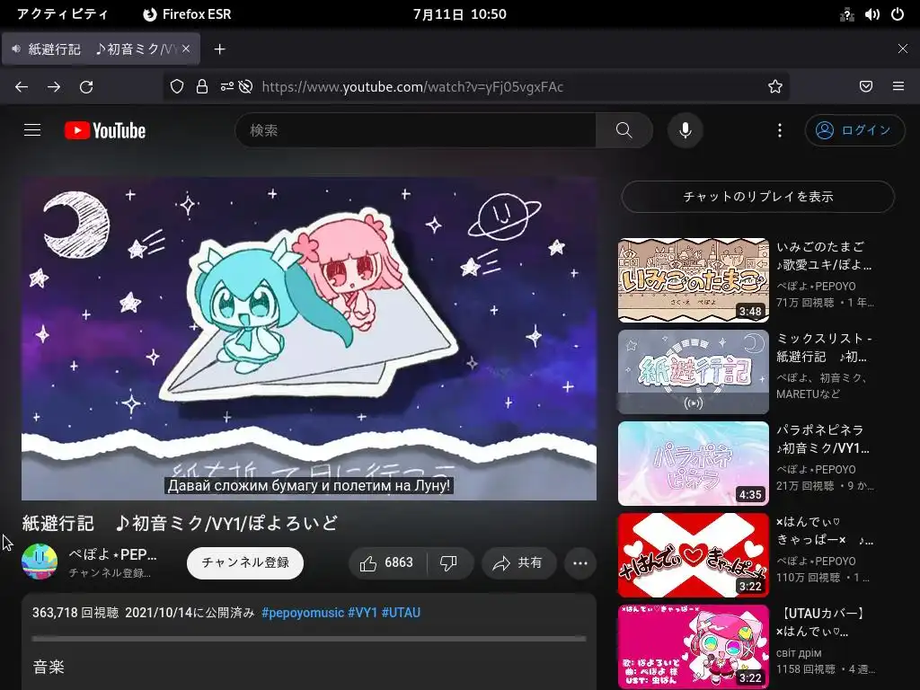The height and width of the screenshot is (690, 920).
Task: Click ミックスリスト - 紙避行記 title
Action: [824, 348]
